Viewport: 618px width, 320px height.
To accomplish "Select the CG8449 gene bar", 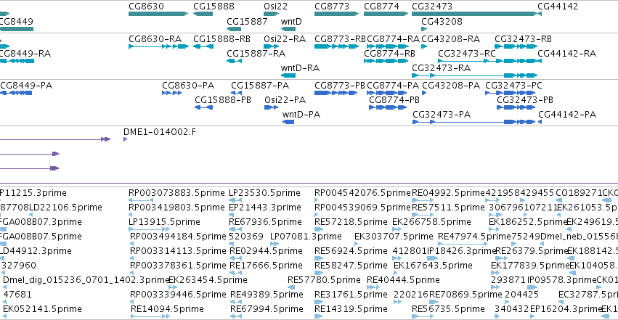I will pyautogui.click(x=17, y=29).
